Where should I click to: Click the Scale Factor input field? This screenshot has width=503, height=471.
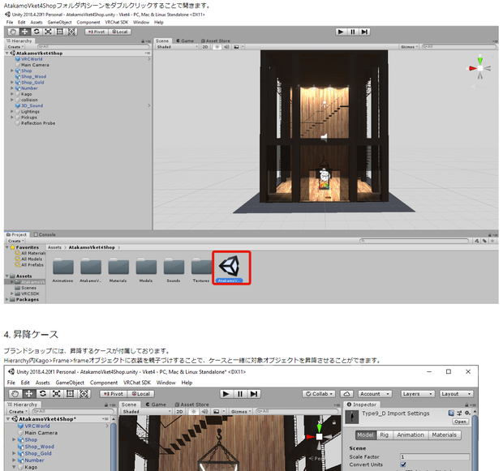point(435,456)
